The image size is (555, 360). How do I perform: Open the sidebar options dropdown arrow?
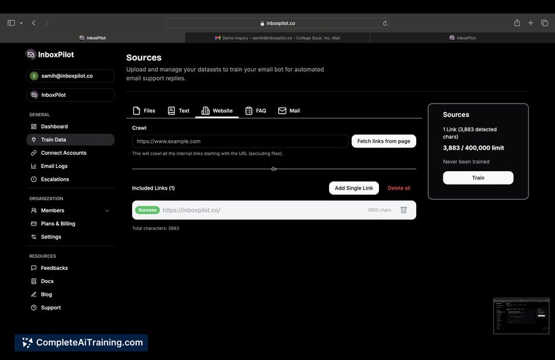(21, 23)
